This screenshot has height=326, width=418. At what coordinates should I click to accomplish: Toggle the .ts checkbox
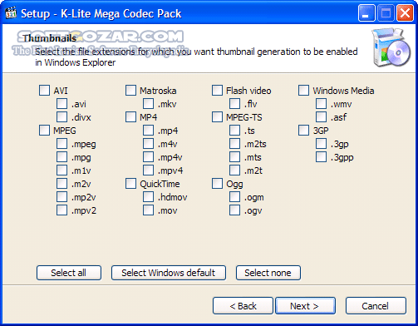coord(234,131)
